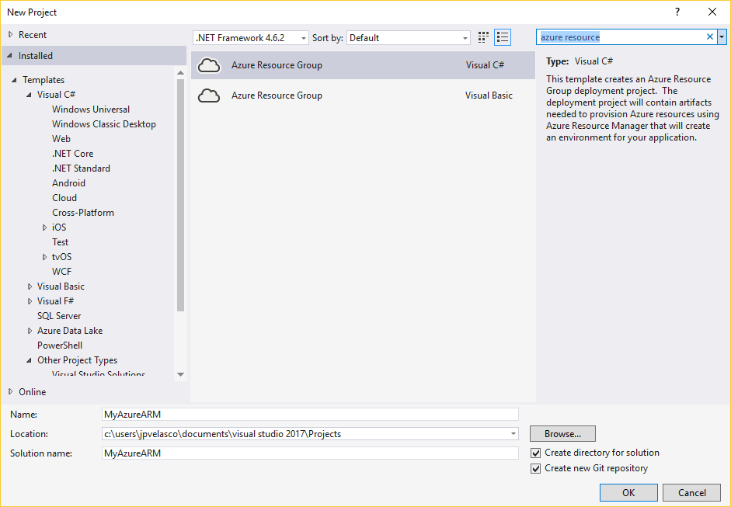Collapse the Other Project Types node
The image size is (731, 507).
29,360
